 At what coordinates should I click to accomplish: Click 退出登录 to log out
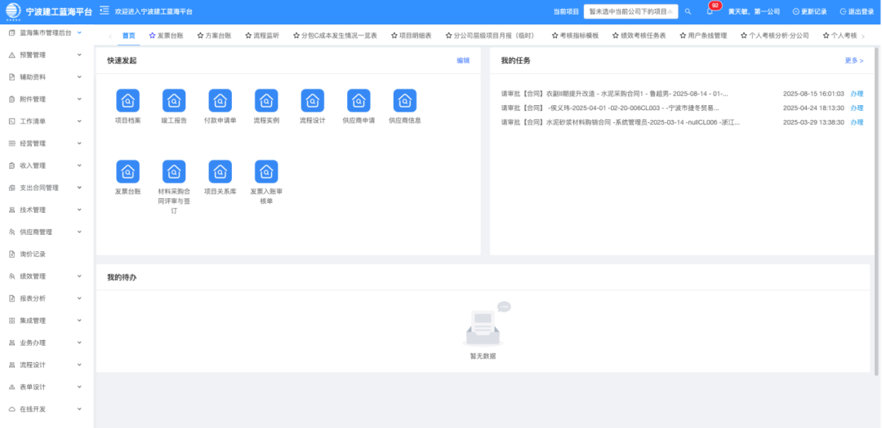[857, 11]
